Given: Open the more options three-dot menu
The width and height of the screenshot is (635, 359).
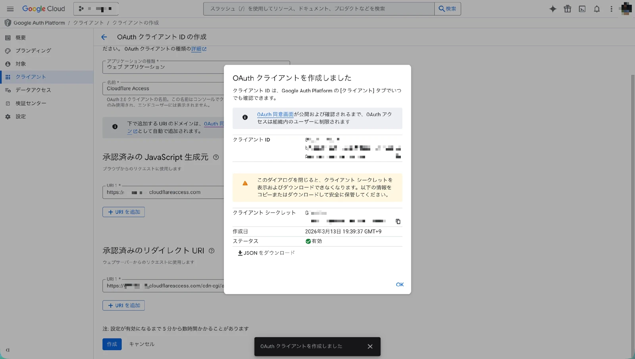Looking at the screenshot, I should pos(612,8).
